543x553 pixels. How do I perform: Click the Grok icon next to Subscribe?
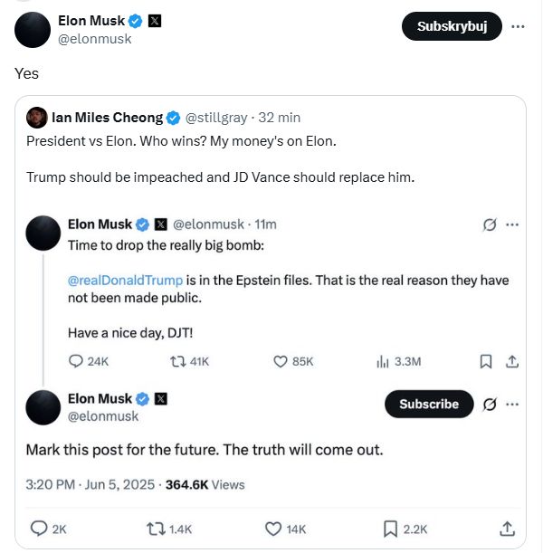point(490,405)
